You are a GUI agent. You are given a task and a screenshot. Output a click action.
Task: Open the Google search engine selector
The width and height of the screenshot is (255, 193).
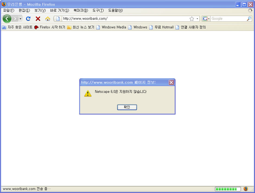(x=206, y=19)
